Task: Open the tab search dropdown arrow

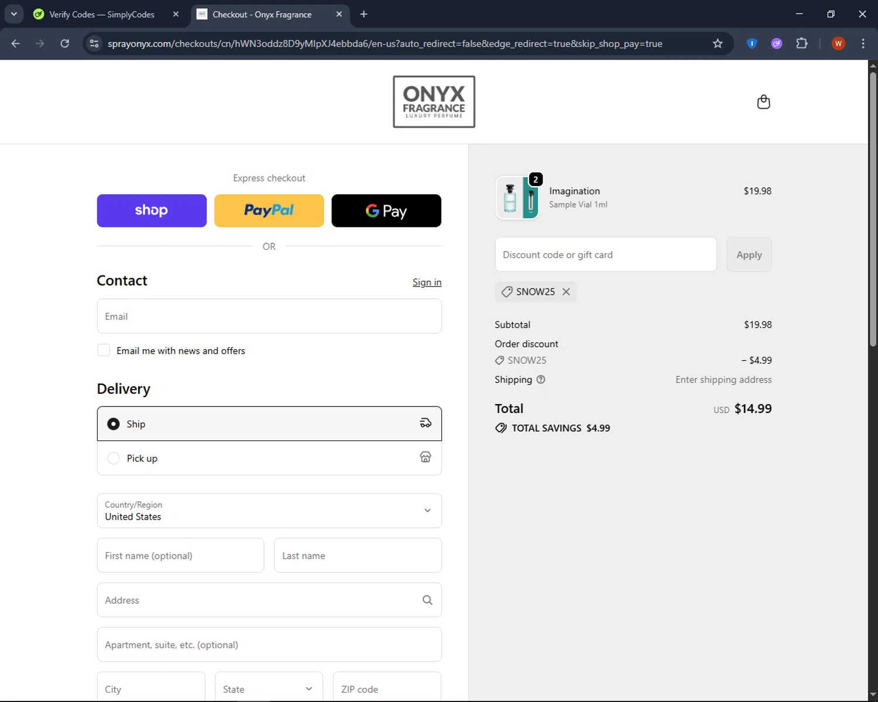Action: click(x=13, y=14)
